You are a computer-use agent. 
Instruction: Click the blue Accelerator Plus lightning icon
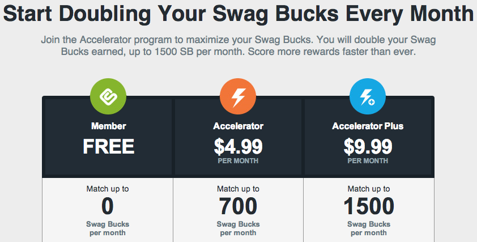pyautogui.click(x=368, y=96)
